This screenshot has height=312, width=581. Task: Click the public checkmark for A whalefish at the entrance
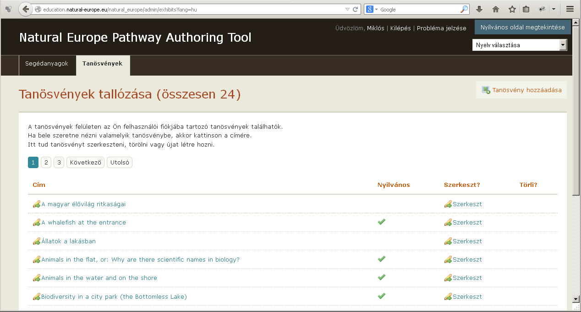(x=381, y=222)
